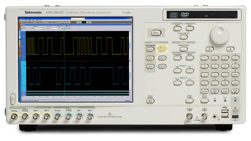Click the Sampling Rate button

[183, 49]
